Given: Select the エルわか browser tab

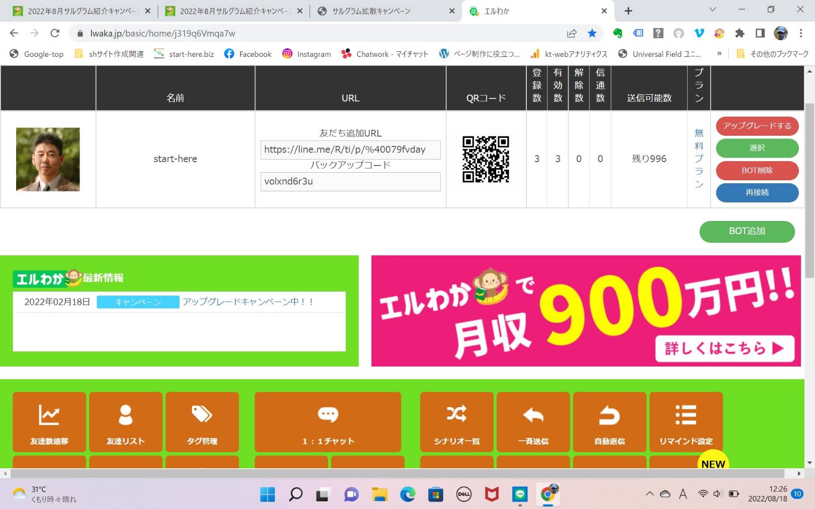Looking at the screenshot, I should pyautogui.click(x=538, y=11).
